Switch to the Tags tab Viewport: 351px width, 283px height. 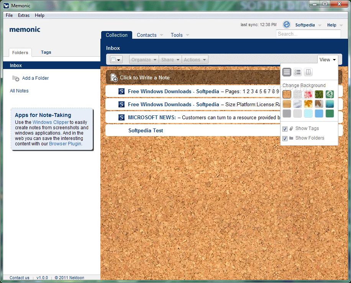coord(46,52)
